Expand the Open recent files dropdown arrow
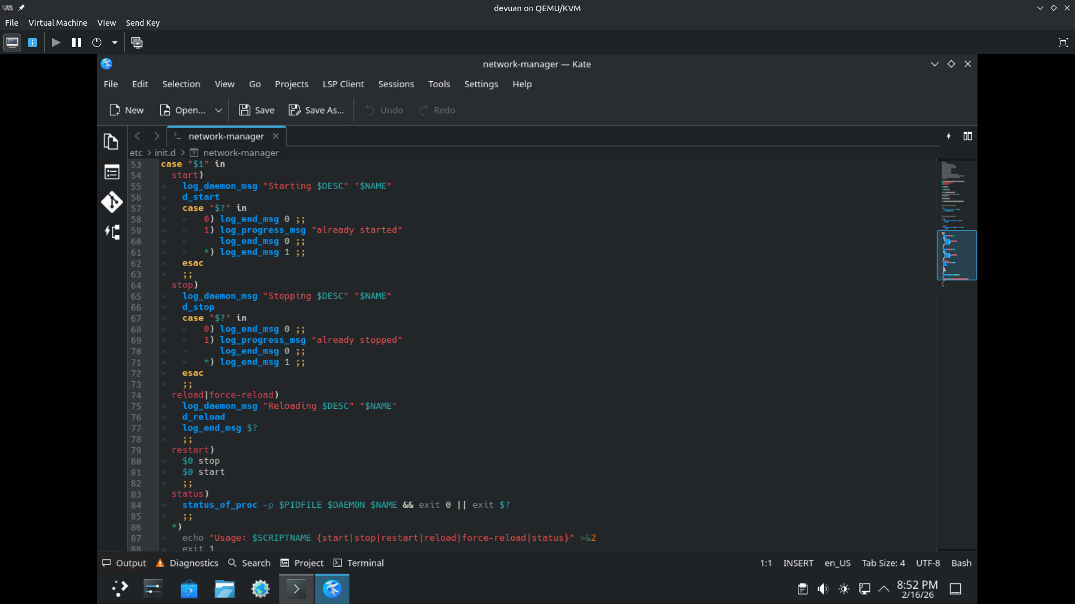Screen dimensions: 1075x604 (x=219, y=110)
